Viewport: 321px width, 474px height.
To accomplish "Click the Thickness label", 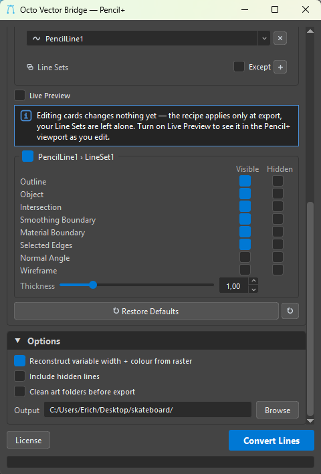I will click(x=37, y=285).
